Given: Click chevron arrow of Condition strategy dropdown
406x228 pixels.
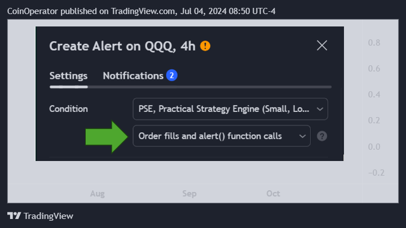Looking at the screenshot, I should click(x=320, y=109).
